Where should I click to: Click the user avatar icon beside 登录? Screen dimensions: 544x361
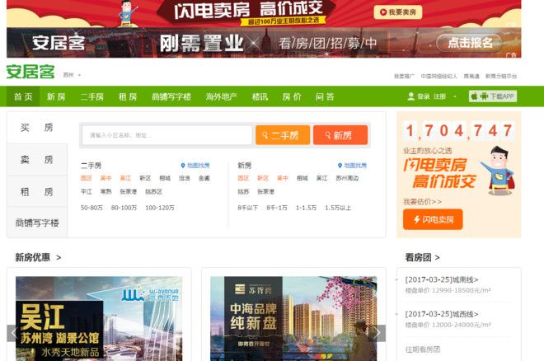pos(410,96)
